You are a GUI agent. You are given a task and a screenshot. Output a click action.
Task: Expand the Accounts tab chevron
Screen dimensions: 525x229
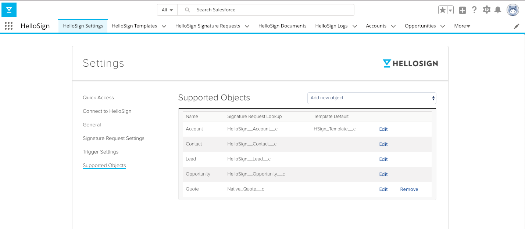click(393, 26)
